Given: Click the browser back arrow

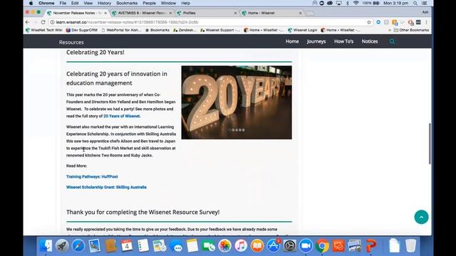Looking at the screenshot, I should tap(27, 22).
